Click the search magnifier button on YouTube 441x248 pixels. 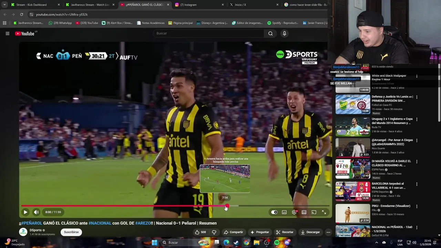point(270,33)
